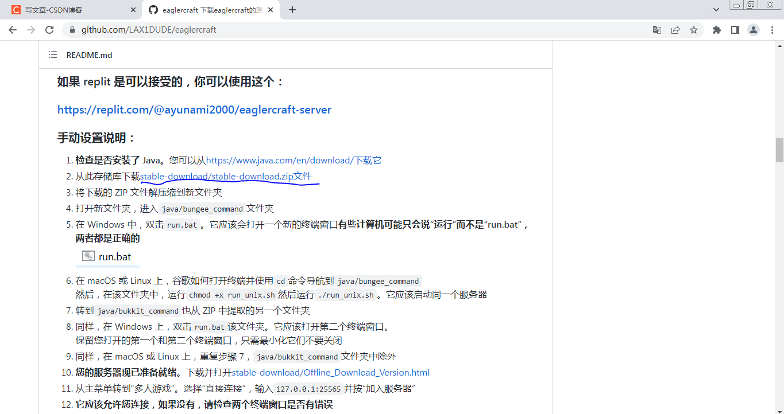The width and height of the screenshot is (784, 414).
Task: Click the README.md file title
Action: [90, 55]
